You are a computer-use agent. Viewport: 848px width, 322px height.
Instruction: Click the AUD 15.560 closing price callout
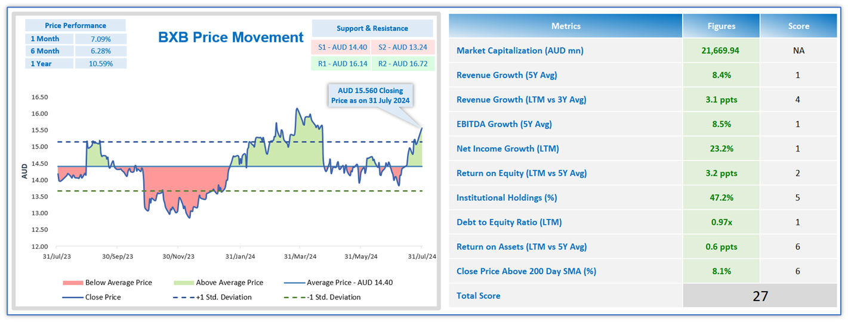pyautogui.click(x=370, y=95)
